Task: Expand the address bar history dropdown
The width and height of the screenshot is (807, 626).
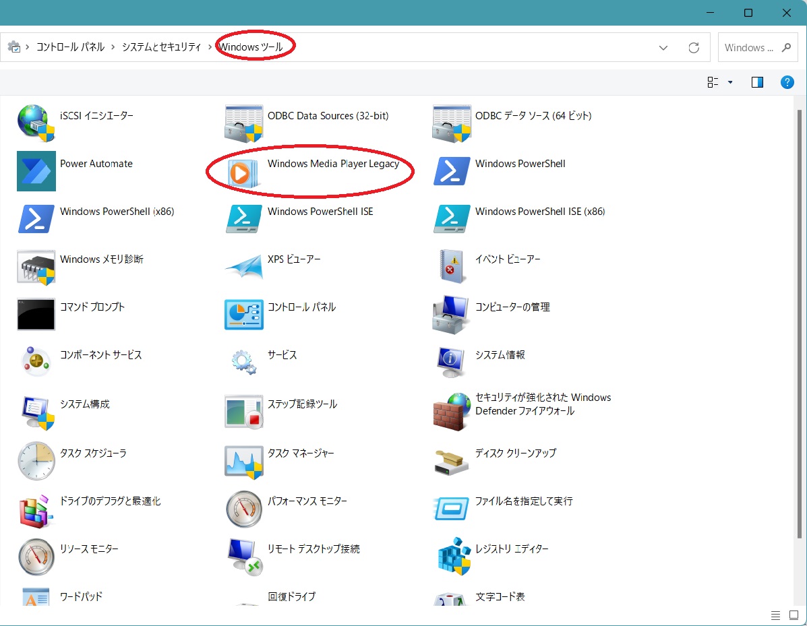Action: click(663, 48)
